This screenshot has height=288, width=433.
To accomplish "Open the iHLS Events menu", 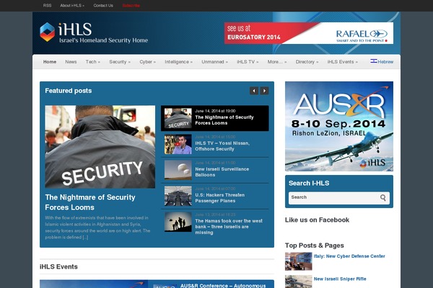I will [x=343, y=62].
